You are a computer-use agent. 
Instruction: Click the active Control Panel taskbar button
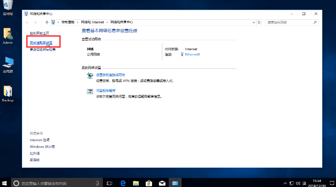[x=175, y=183]
